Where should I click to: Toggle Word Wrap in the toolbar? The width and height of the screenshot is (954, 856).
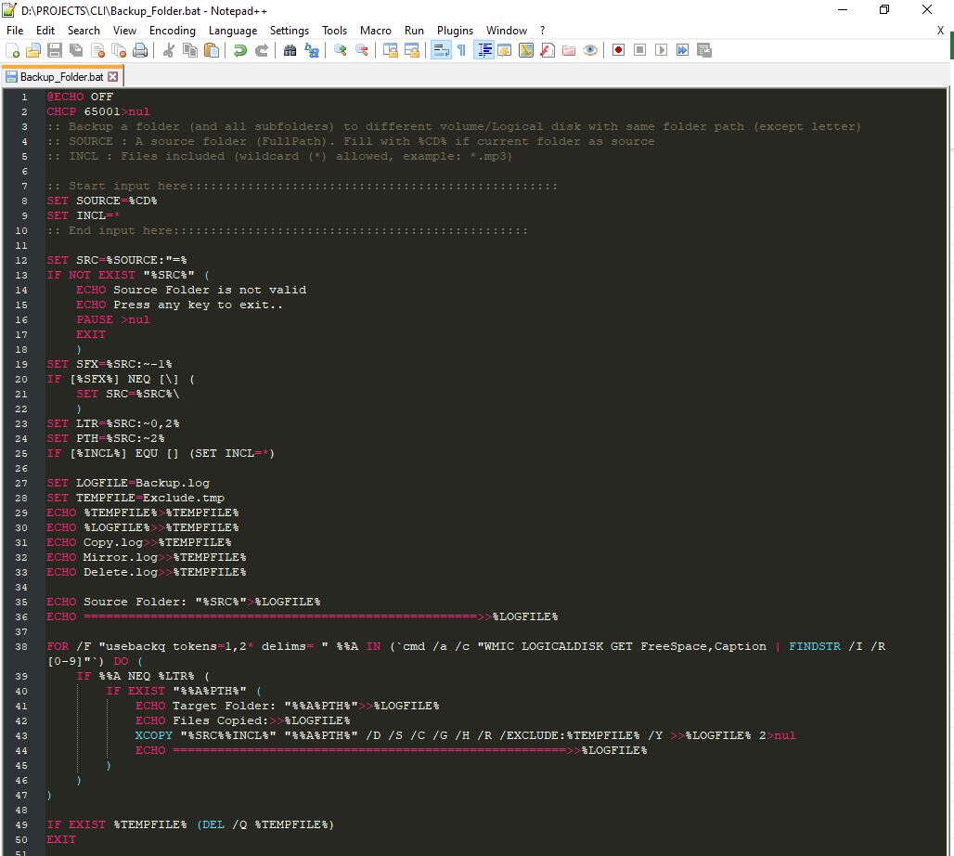441,50
